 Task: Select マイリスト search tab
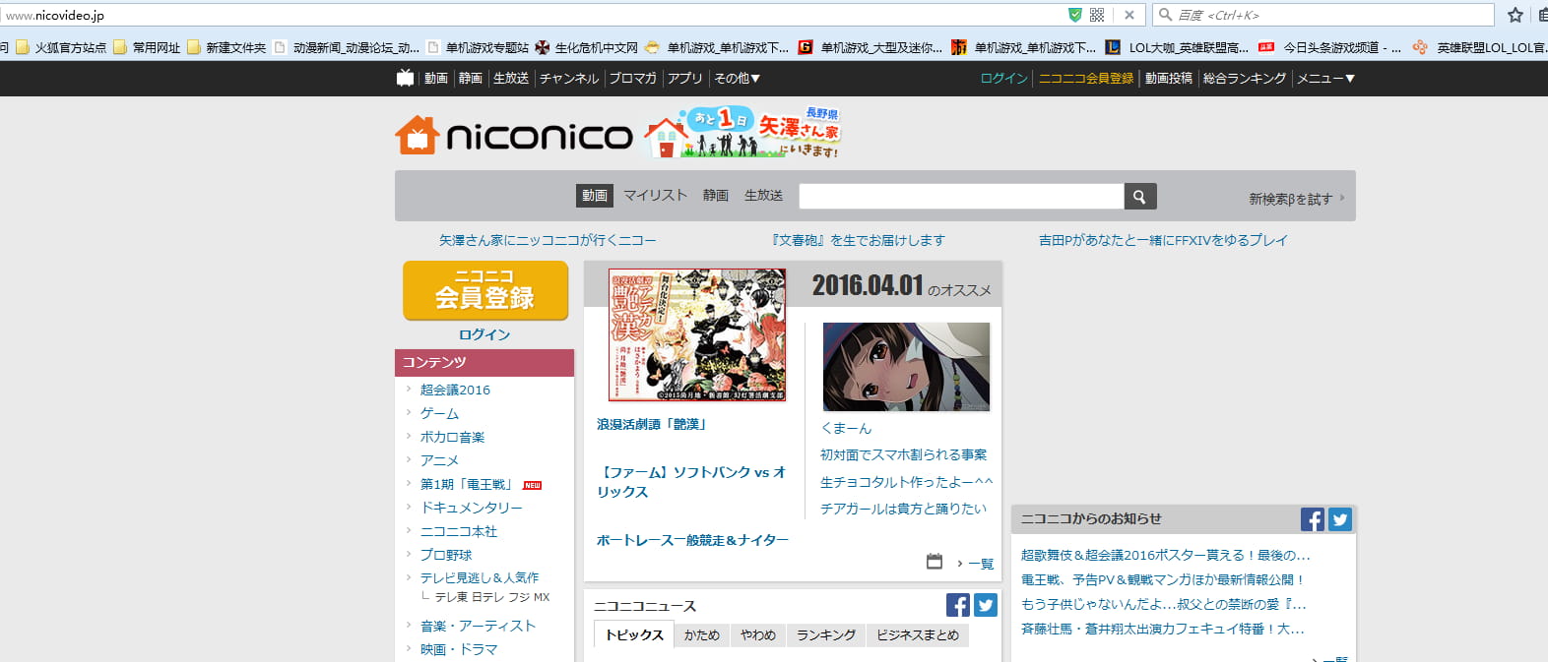655,196
